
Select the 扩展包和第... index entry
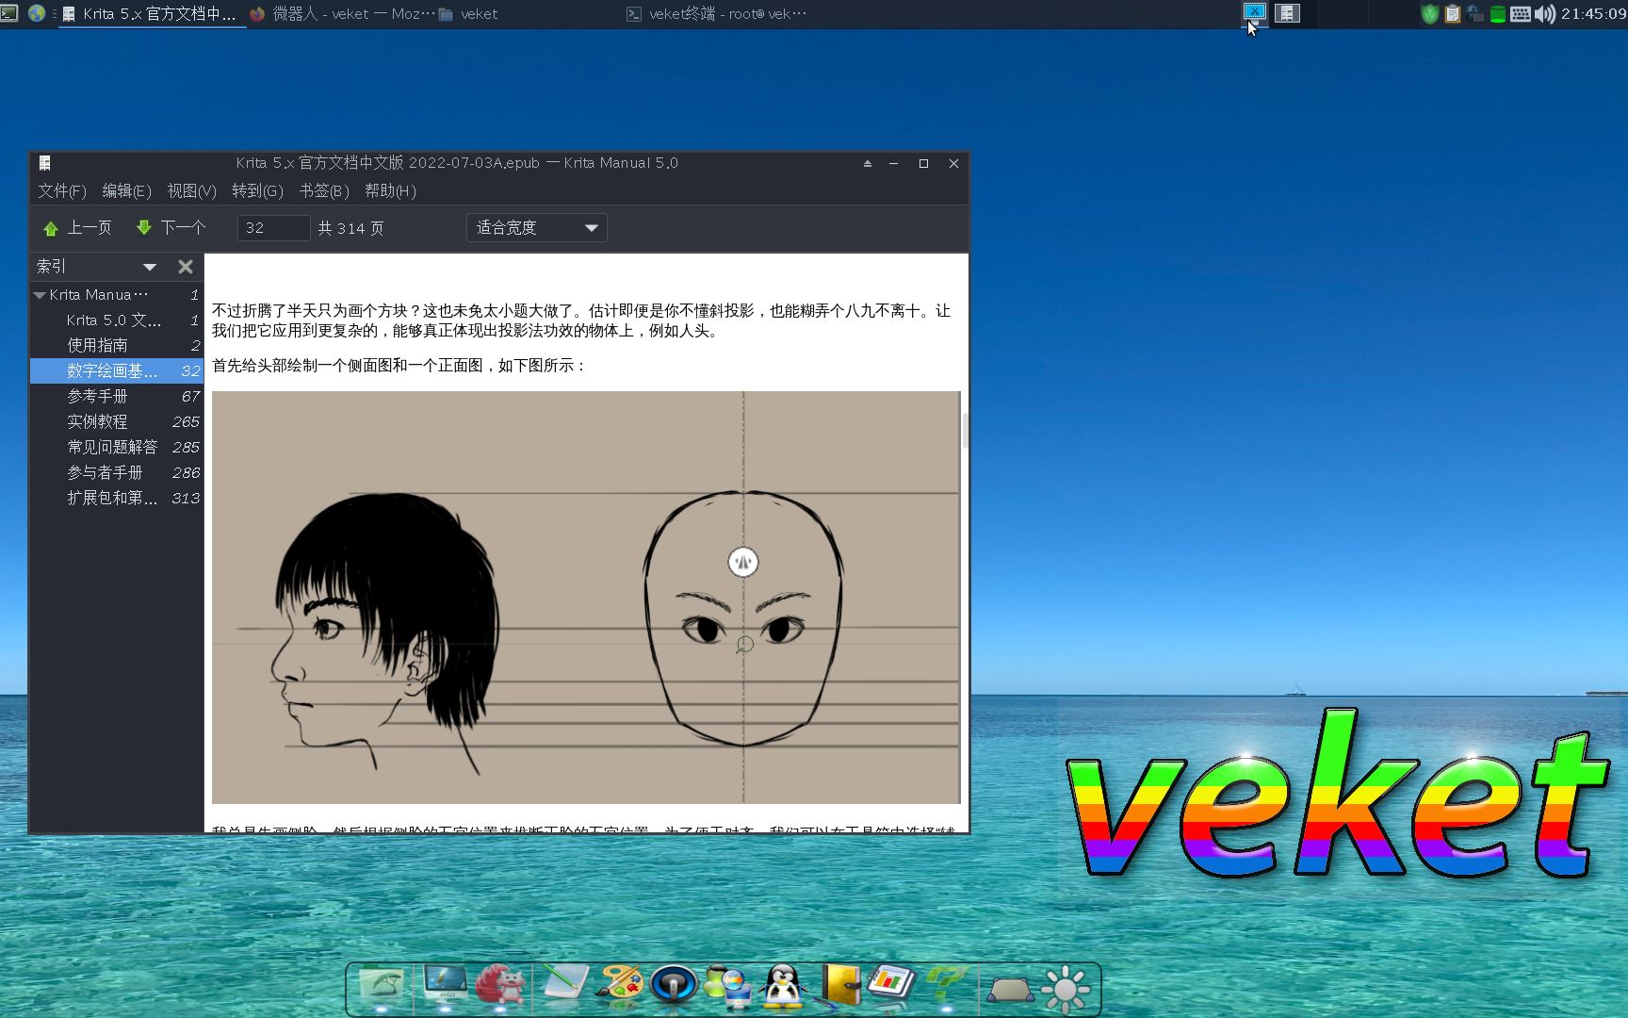point(117,499)
